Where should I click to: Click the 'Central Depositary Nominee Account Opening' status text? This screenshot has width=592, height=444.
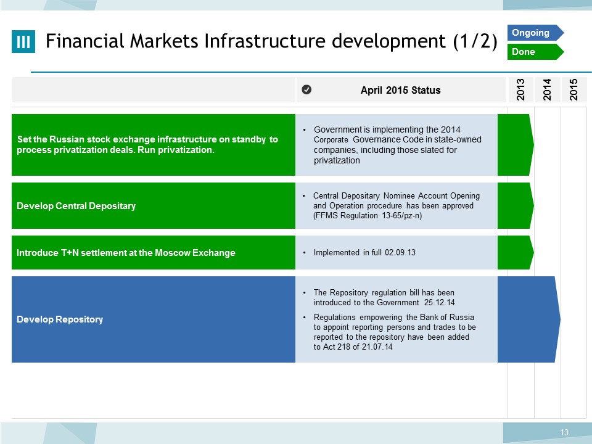click(x=397, y=205)
